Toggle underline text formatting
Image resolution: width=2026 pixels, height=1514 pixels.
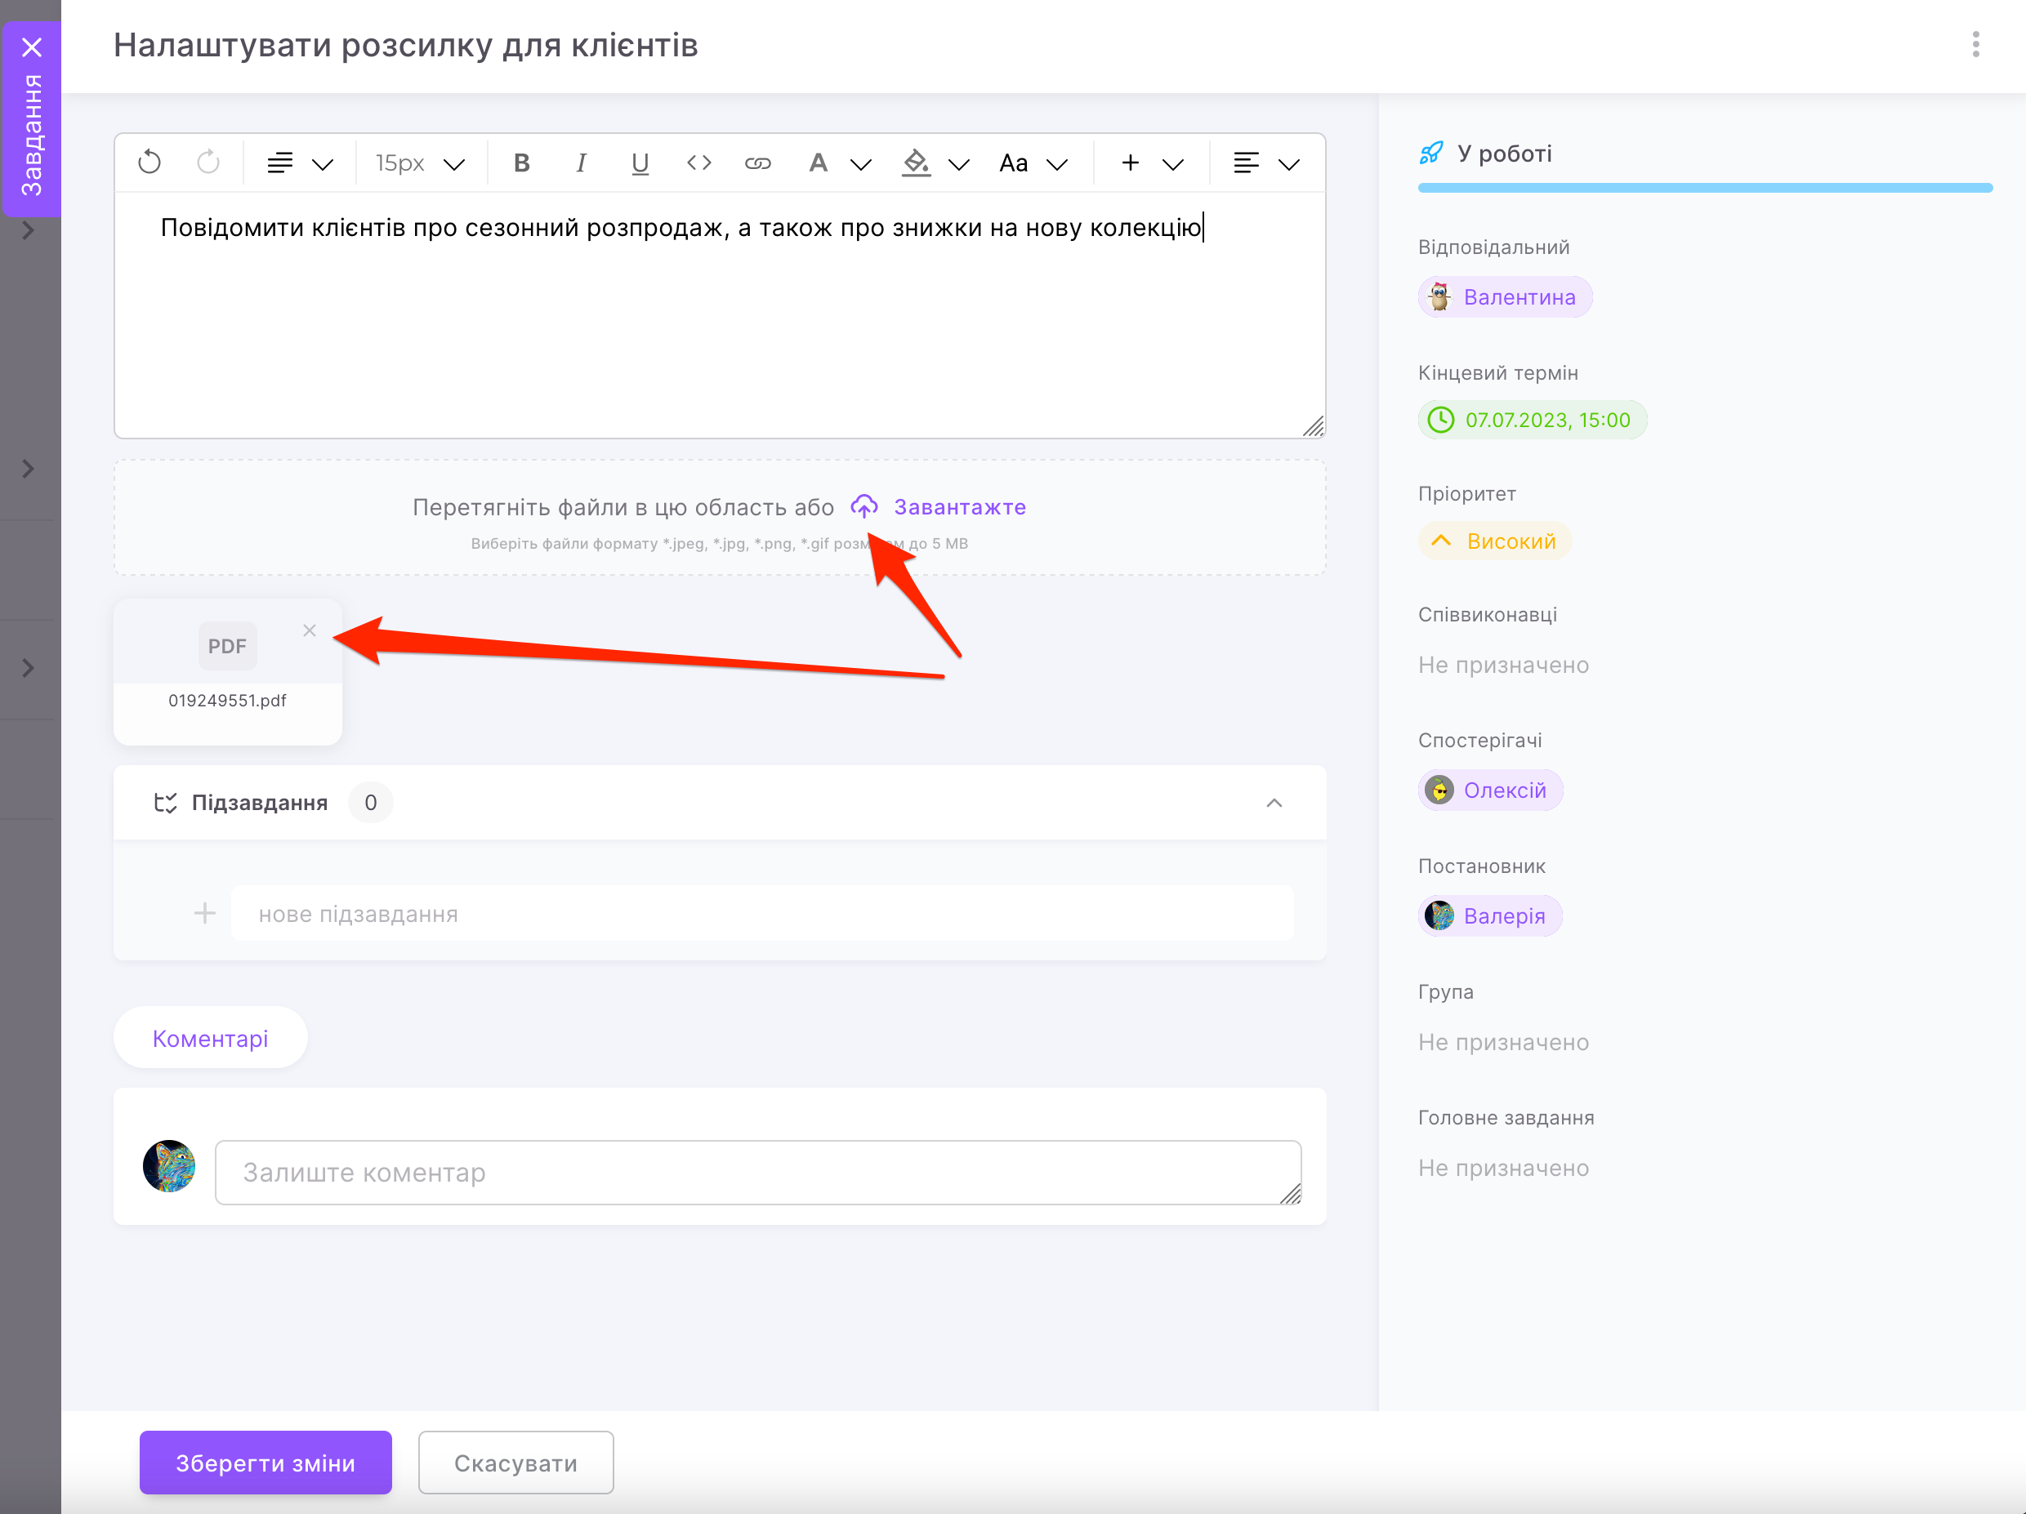point(640,163)
